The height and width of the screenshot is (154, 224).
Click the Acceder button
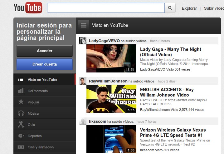(45, 51)
